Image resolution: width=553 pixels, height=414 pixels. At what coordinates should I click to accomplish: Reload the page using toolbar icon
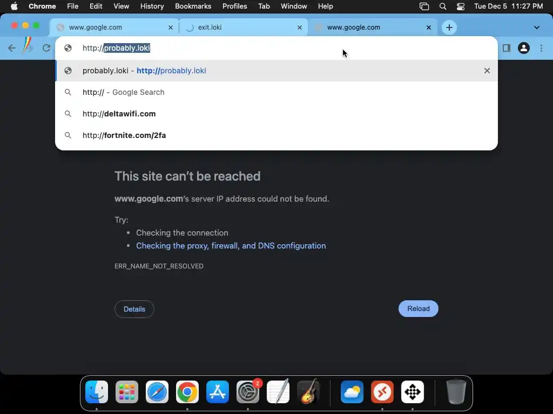(x=46, y=48)
